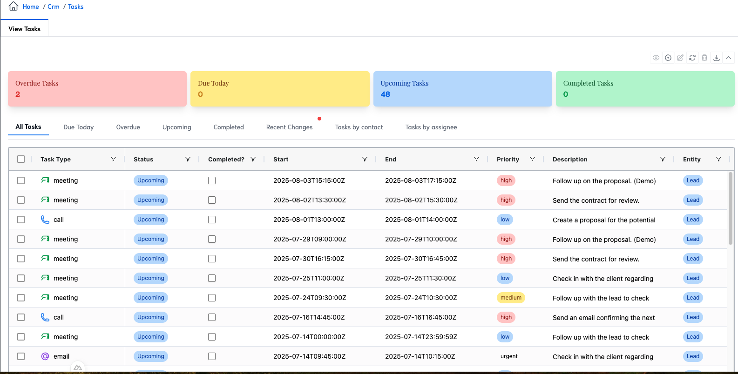Mark the 2025-07-16T14:45 call as completed
The image size is (738, 374).
click(x=212, y=317)
